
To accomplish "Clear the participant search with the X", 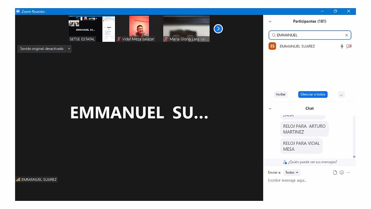I will (x=347, y=35).
